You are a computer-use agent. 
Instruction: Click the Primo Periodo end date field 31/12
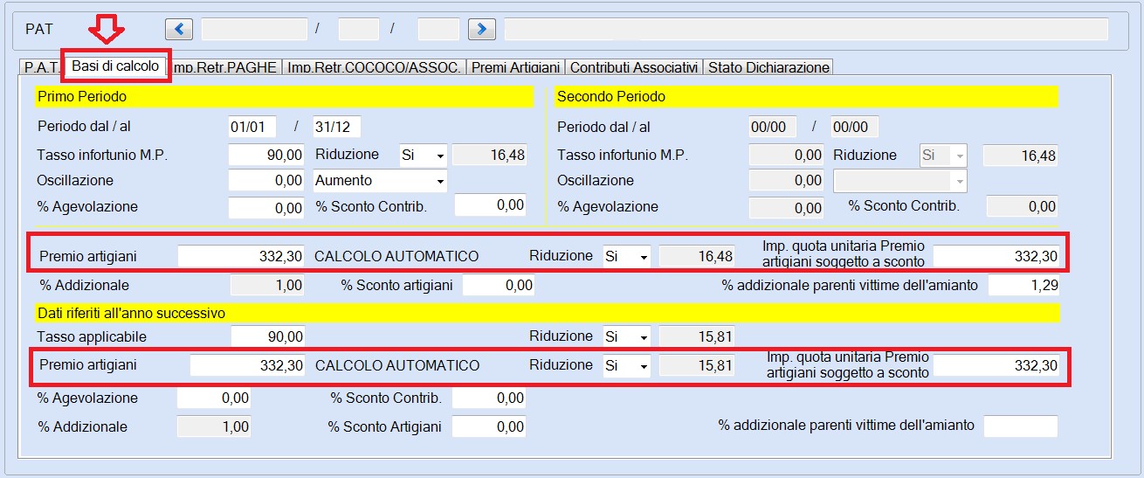click(337, 127)
